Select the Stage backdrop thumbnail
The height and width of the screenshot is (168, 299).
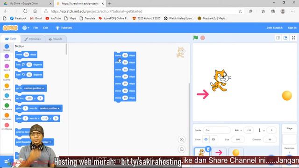[x=289, y=139]
